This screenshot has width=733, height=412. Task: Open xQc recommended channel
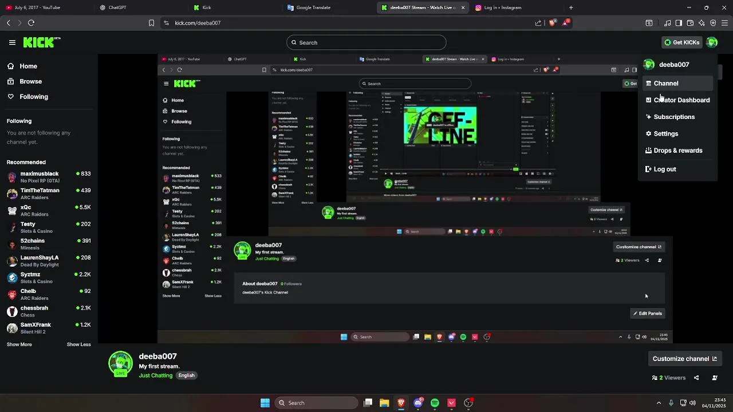coord(48,211)
